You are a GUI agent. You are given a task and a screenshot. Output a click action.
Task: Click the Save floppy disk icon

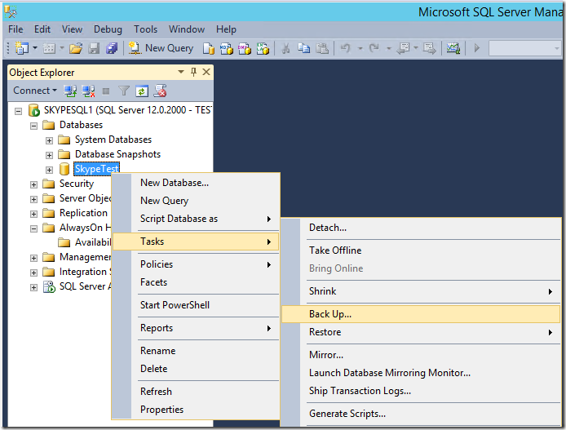pos(94,48)
